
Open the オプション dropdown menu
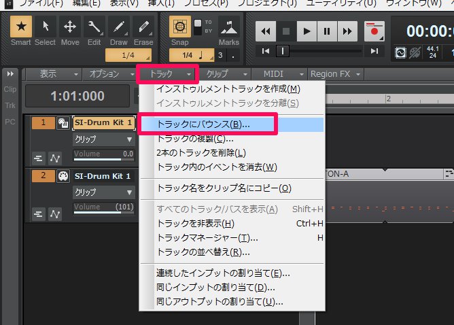109,74
